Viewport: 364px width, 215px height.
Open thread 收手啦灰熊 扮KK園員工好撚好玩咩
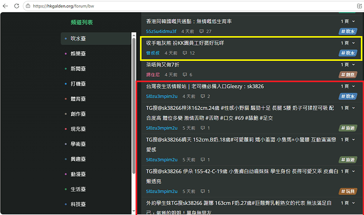click(185, 43)
